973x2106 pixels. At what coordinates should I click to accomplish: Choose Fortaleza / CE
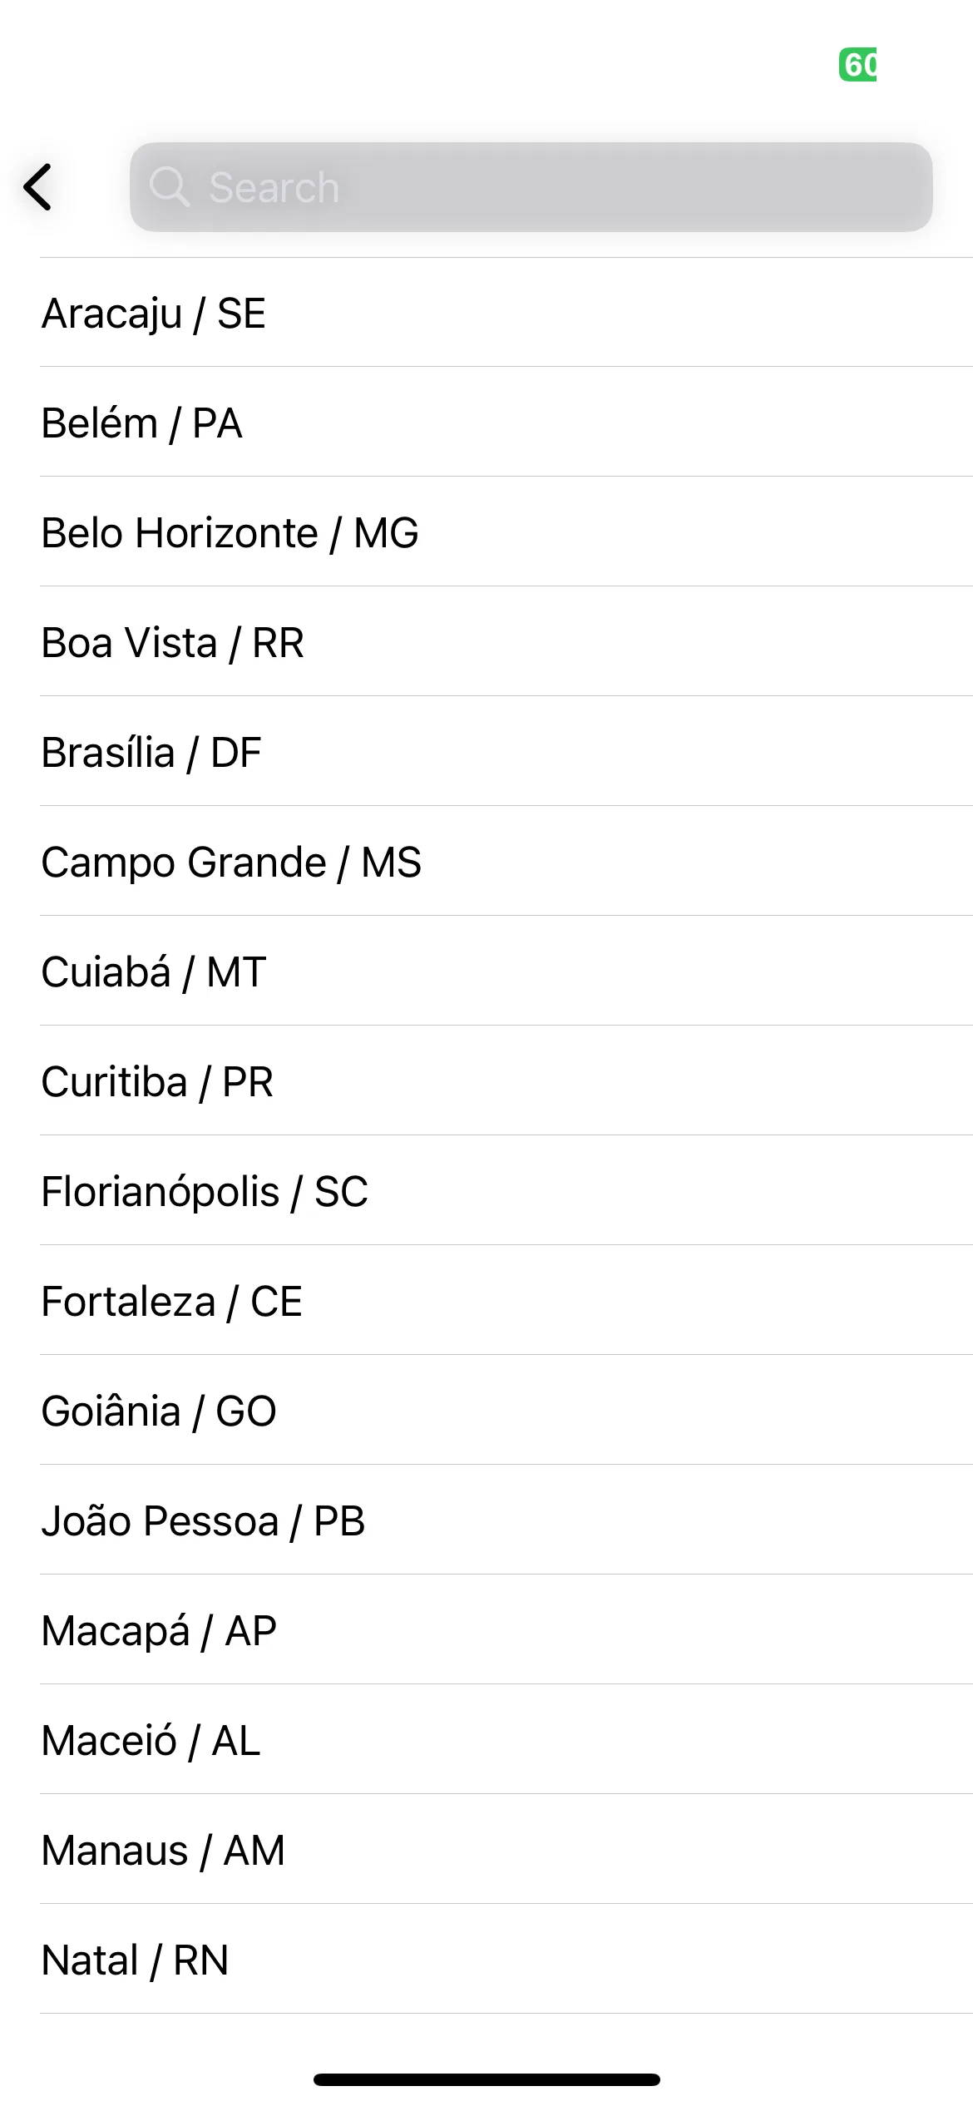[x=506, y=1301]
